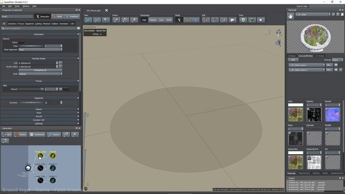
Task: Open the Style dropdown under Random Seeds
Action: [40, 74]
